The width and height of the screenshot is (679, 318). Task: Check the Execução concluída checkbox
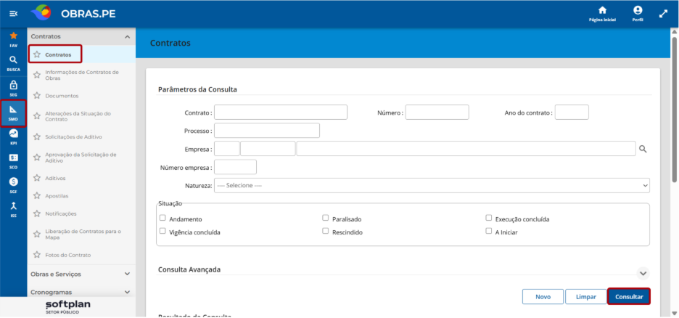pyautogui.click(x=488, y=218)
